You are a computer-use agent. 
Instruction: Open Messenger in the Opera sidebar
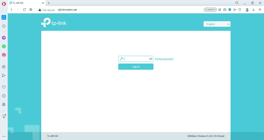(4, 38)
